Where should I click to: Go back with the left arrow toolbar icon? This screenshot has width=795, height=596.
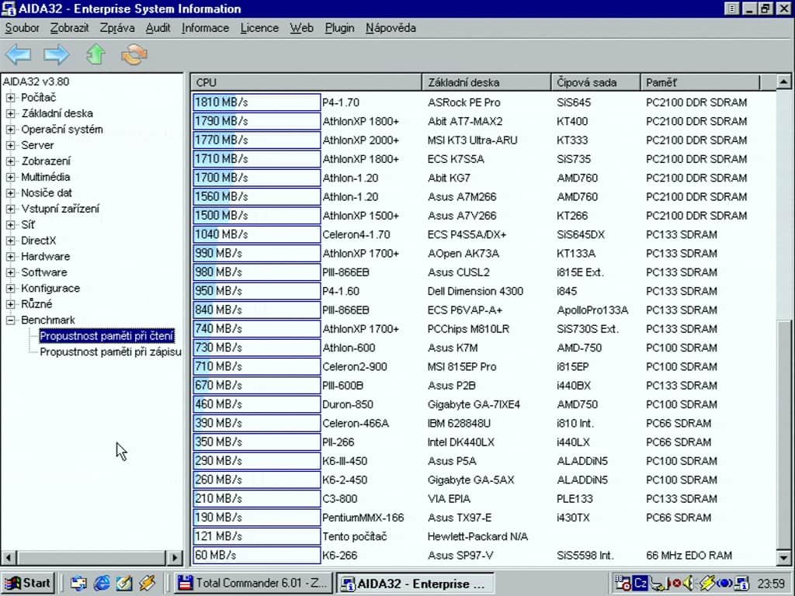(x=19, y=54)
